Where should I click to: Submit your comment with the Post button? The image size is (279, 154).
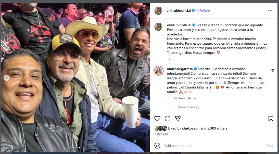(x=270, y=145)
